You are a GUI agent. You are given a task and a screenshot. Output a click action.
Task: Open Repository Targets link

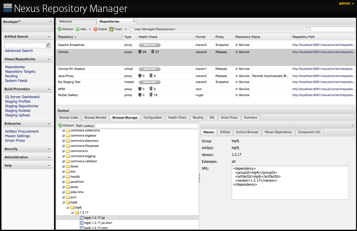pyautogui.click(x=20, y=72)
